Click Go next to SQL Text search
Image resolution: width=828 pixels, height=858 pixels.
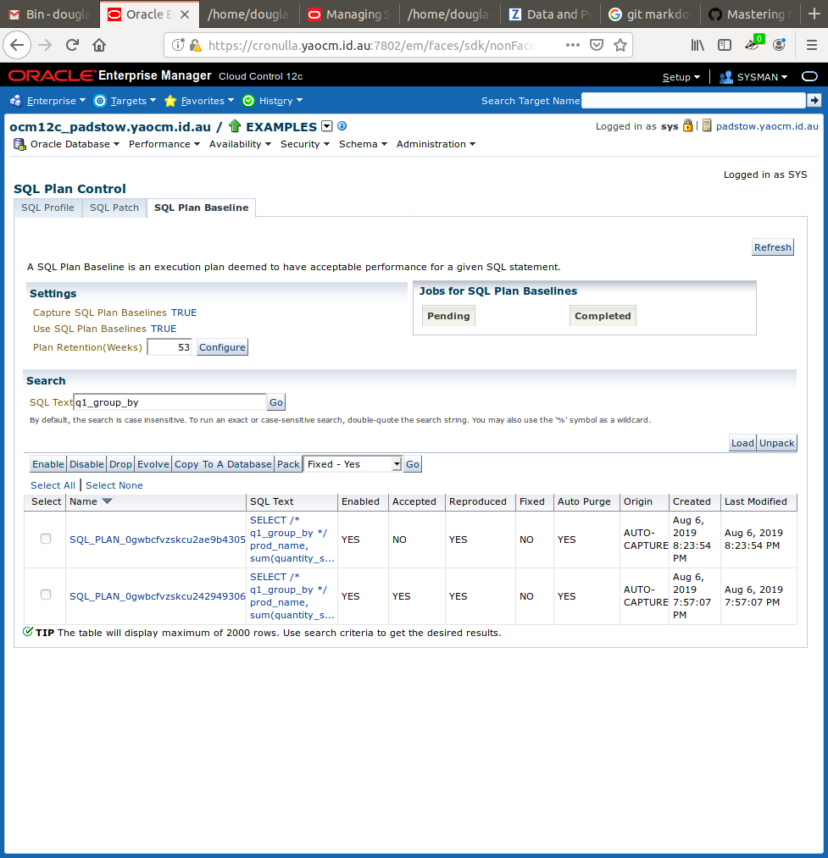[276, 402]
